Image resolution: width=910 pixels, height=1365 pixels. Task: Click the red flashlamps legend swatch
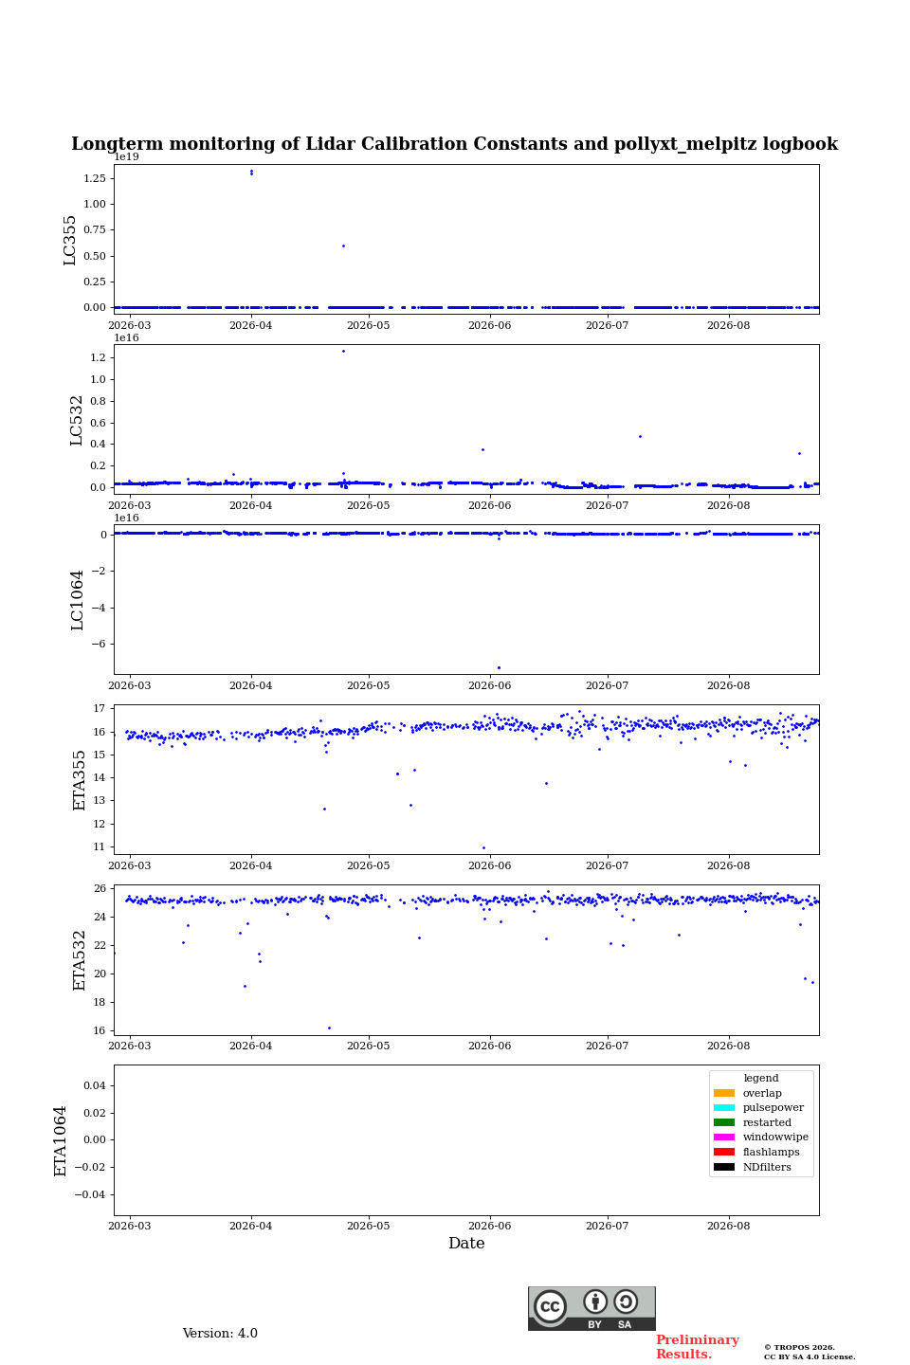tap(724, 1152)
